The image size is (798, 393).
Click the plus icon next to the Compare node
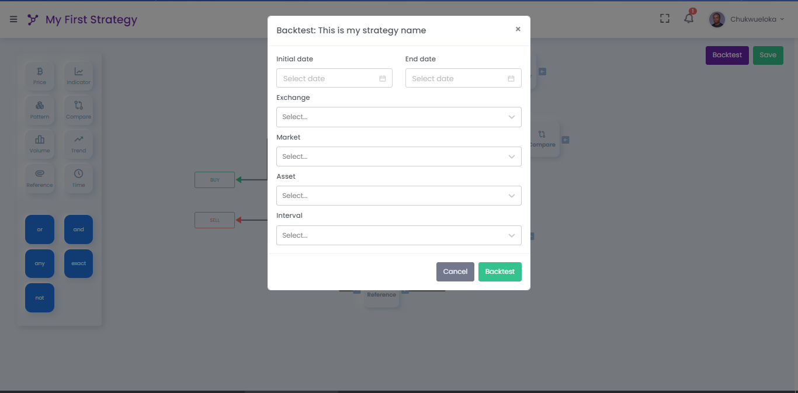tap(565, 140)
